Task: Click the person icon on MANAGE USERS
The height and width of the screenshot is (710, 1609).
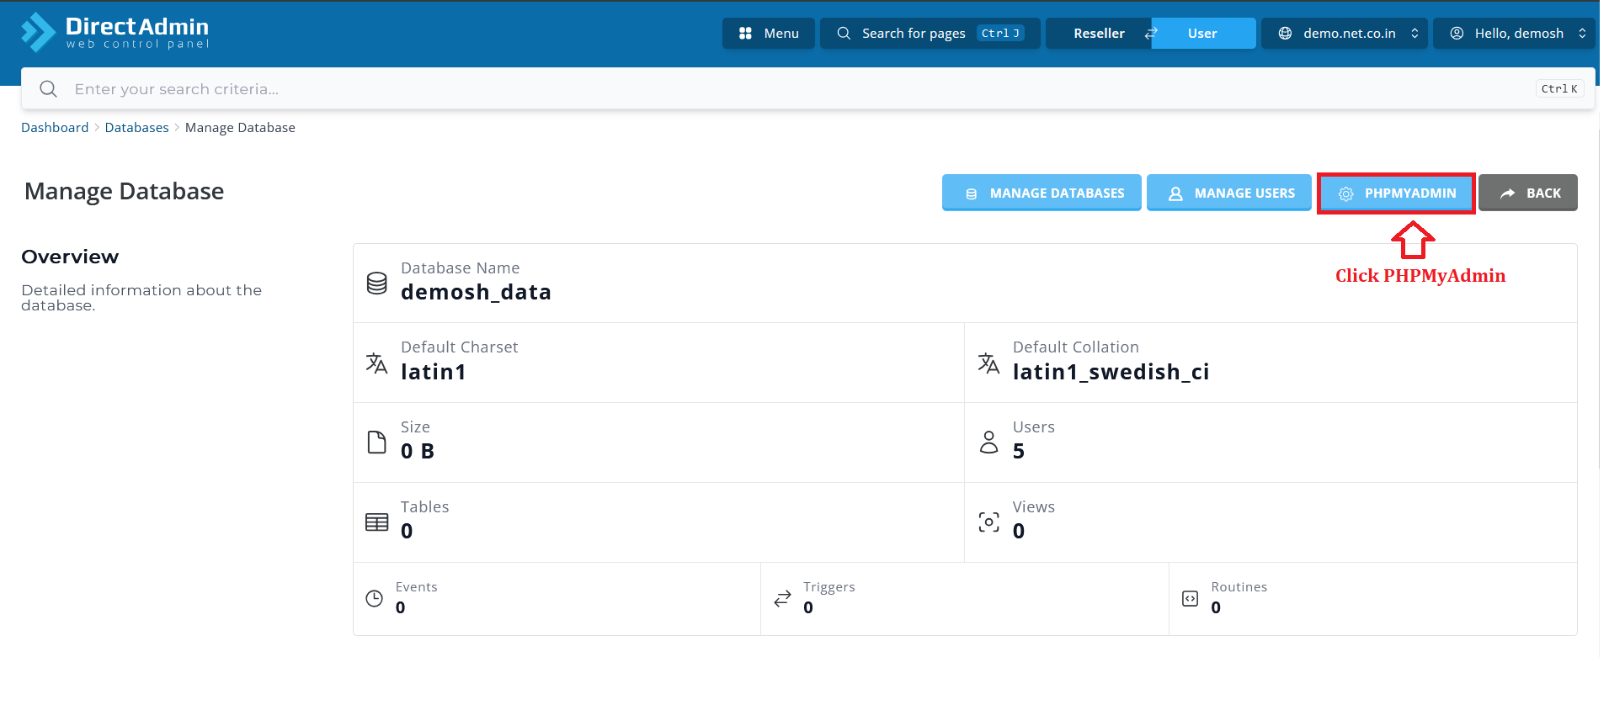Action: [1175, 193]
